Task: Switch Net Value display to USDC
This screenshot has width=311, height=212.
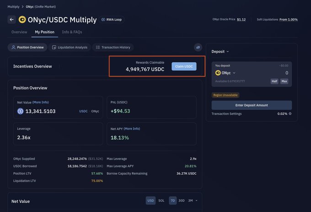Action: (x=83, y=111)
